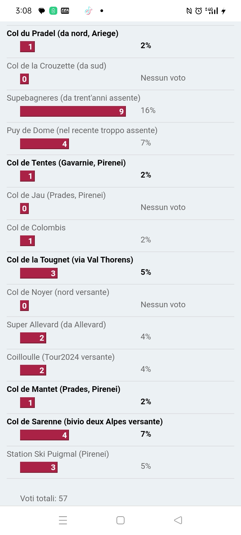Click the Supebagneres bar showing 9 votes

pos(73,111)
